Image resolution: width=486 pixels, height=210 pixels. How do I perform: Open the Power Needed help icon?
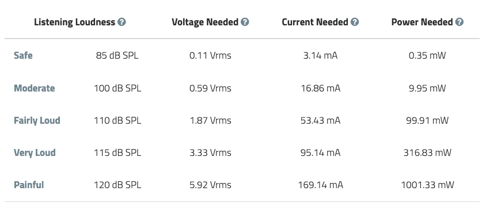460,22
